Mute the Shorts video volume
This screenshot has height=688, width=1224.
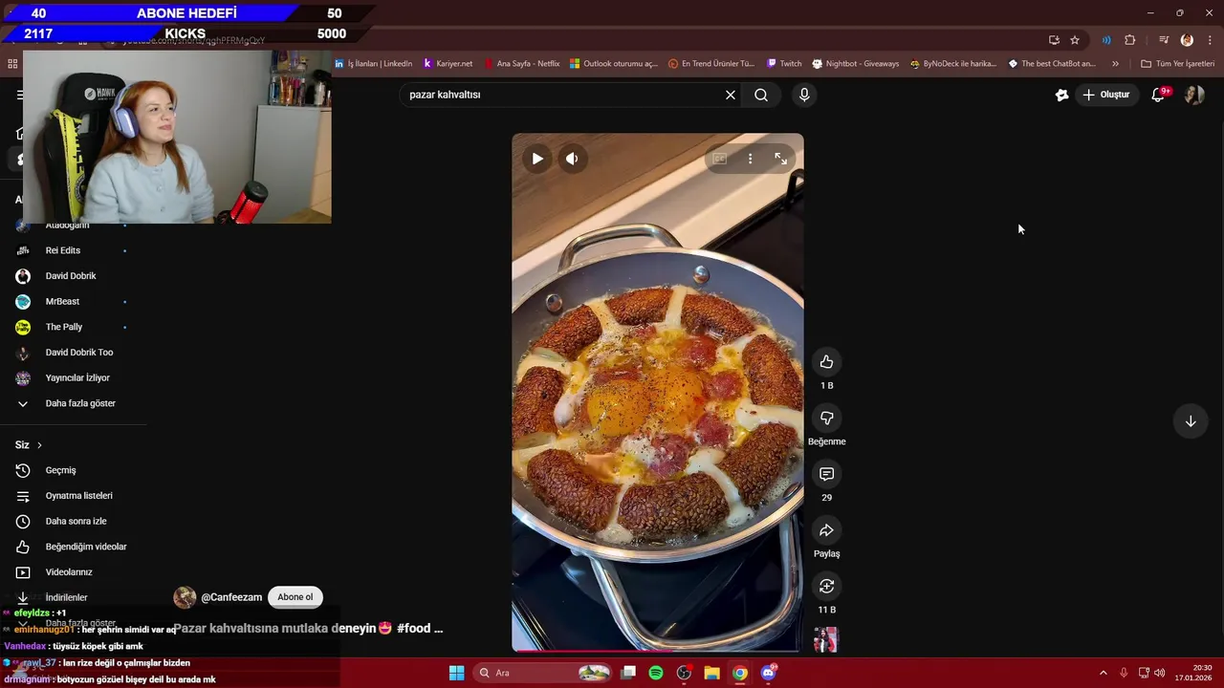coord(572,159)
